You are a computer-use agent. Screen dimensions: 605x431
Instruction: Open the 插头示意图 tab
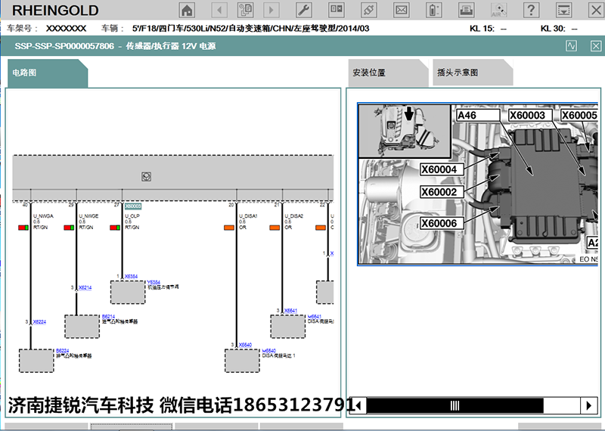coord(473,73)
